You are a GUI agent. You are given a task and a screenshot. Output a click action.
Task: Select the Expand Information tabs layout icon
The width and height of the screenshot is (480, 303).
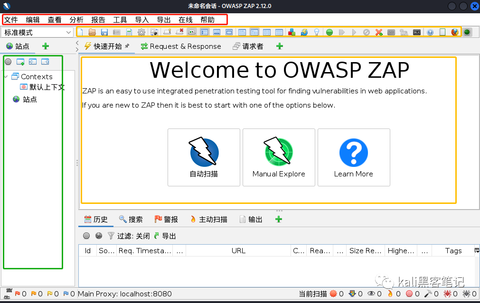[216, 32]
